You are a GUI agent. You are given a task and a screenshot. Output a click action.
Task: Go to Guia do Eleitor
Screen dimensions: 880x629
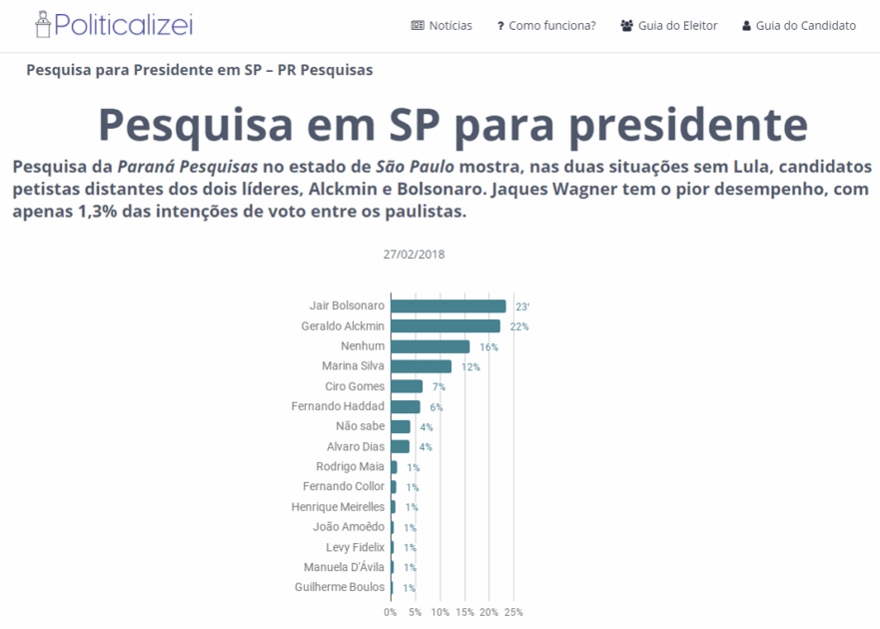677,26
